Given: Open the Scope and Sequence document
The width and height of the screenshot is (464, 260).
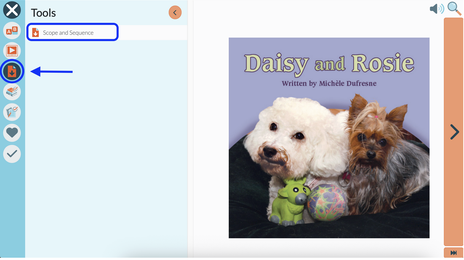Looking at the screenshot, I should click(x=72, y=32).
